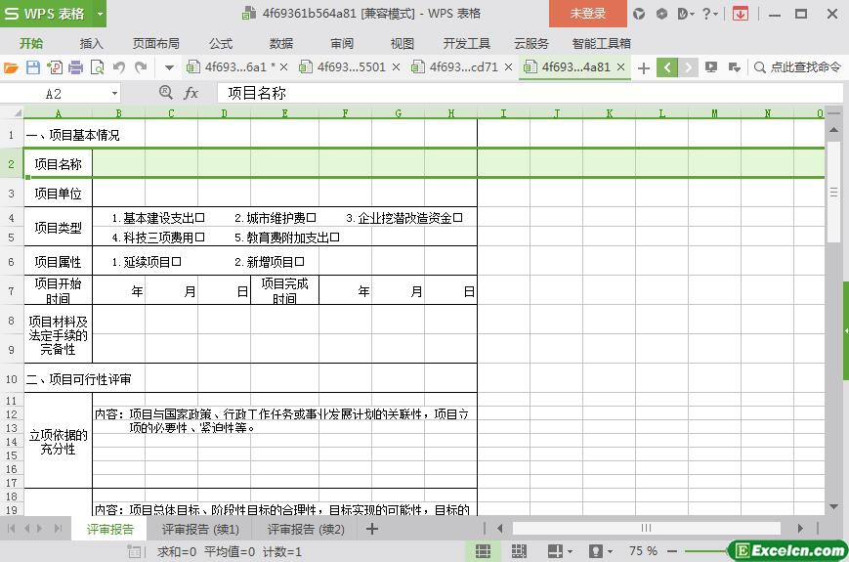Open a new document tab with plus icon
Screen dimensions: 849x562
pos(643,67)
